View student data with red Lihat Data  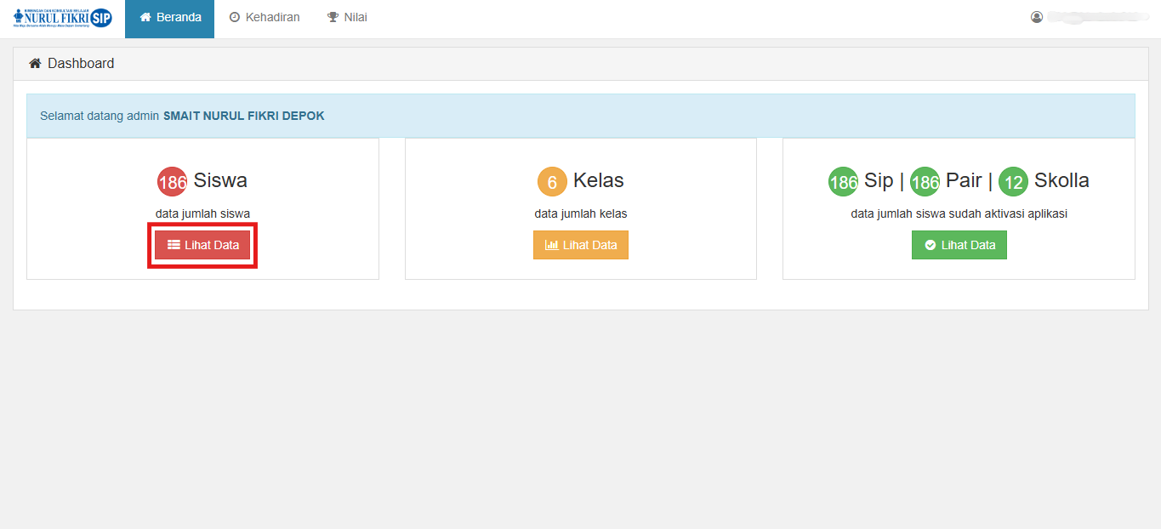coord(202,245)
